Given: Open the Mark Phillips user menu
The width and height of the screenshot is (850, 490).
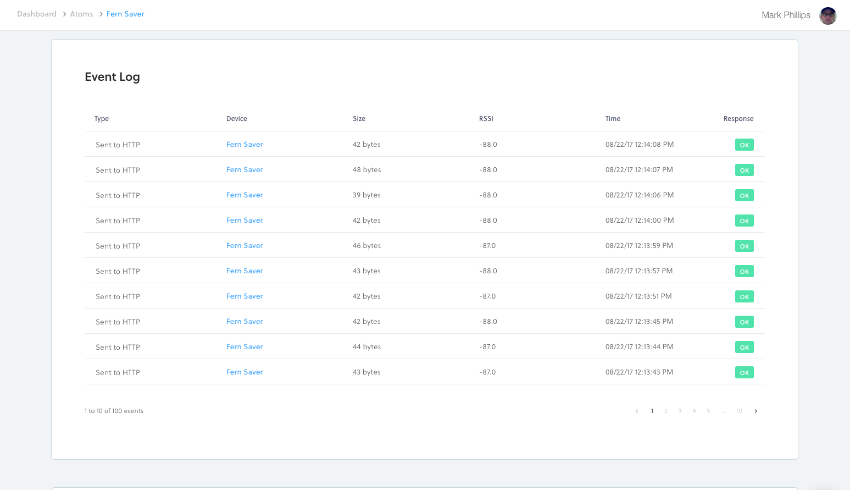Looking at the screenshot, I should pyautogui.click(x=786, y=15).
